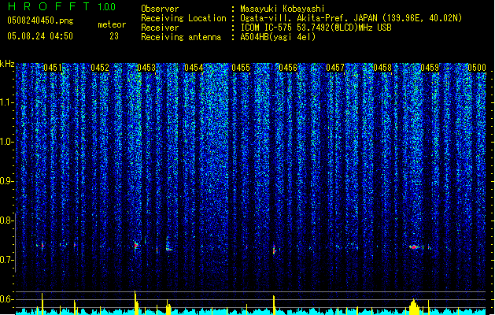Click the Receiver label
This screenshot has height=315, width=495.
coord(160,28)
